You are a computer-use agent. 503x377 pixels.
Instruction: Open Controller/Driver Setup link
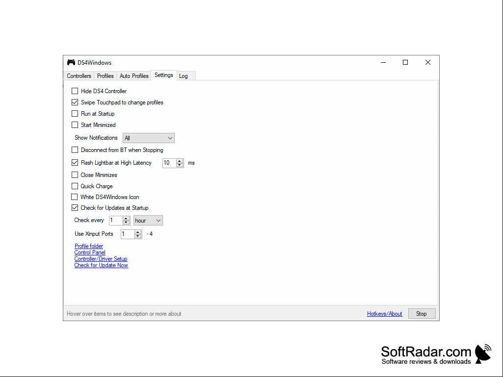[x=101, y=259]
